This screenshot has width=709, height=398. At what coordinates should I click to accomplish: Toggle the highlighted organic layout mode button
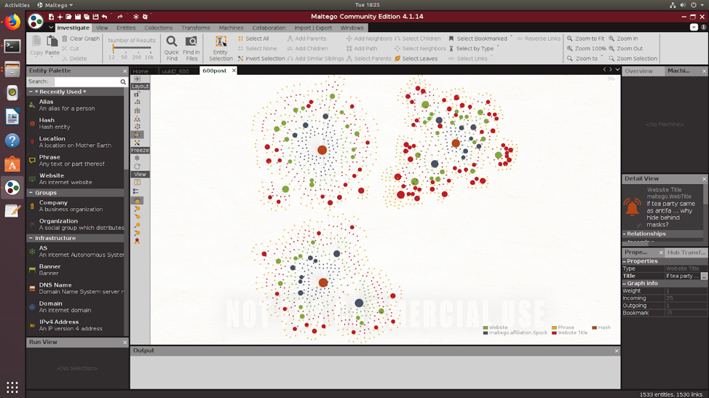pyautogui.click(x=137, y=135)
